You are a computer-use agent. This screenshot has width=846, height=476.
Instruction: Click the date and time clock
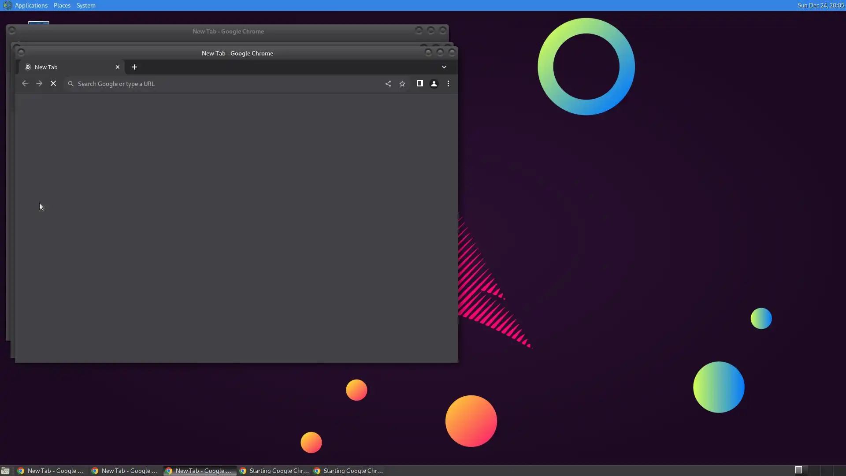point(820,5)
